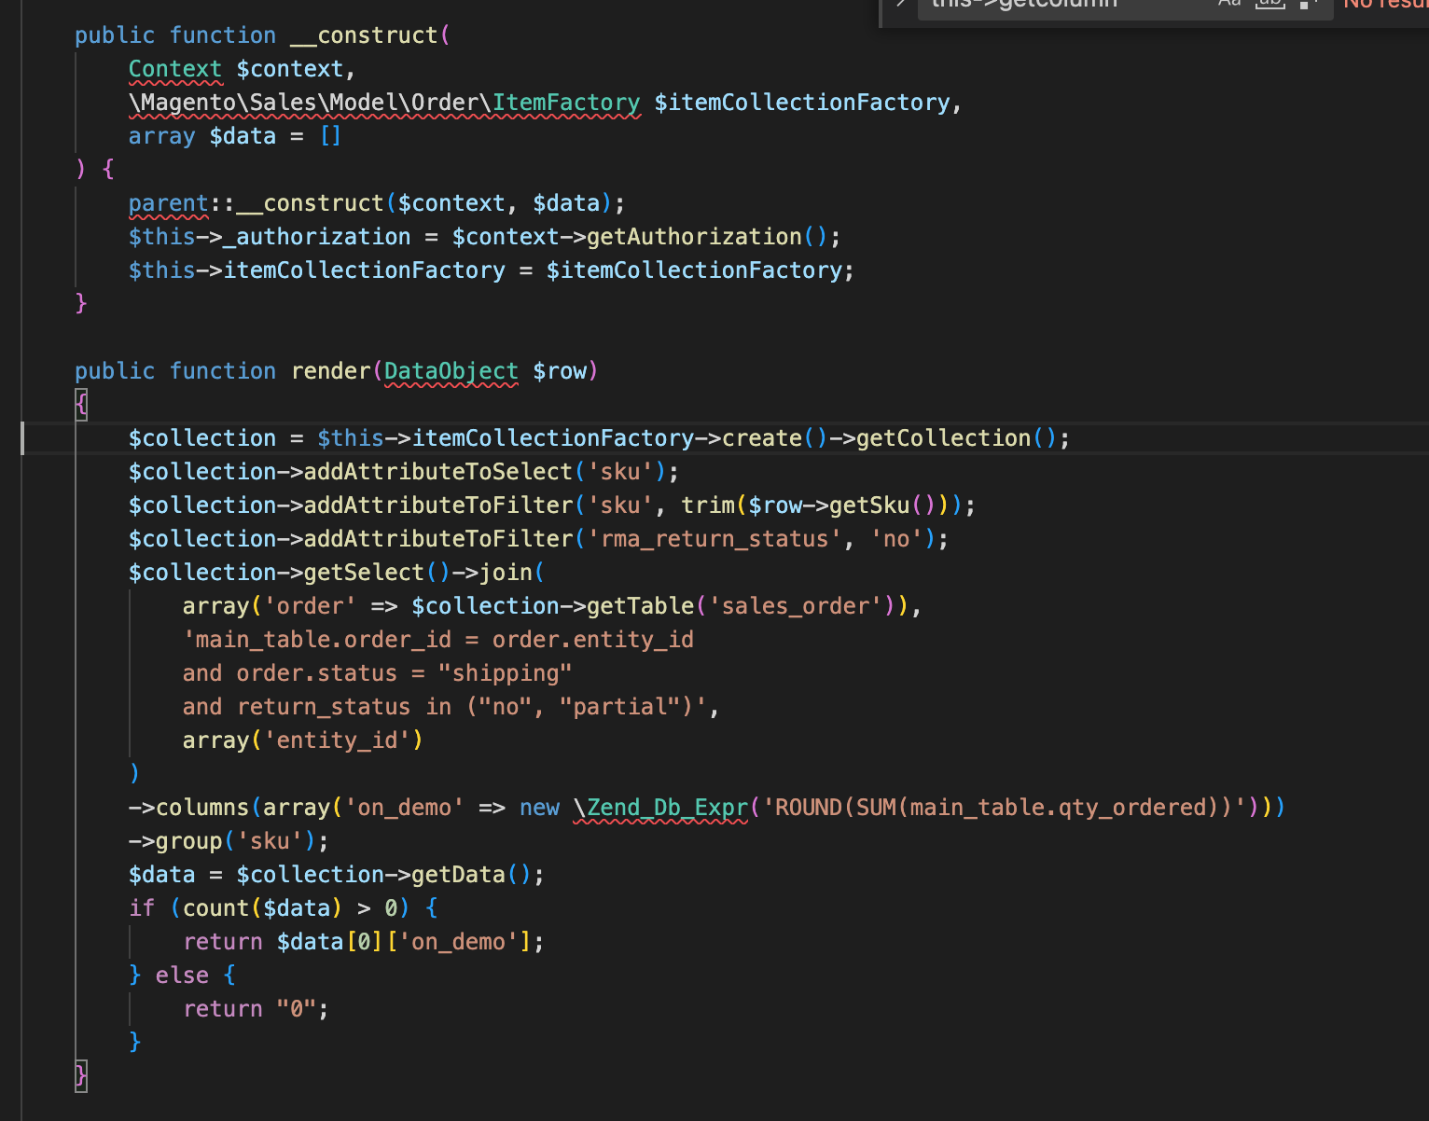
Task: Click the getCollection method call
Action: tap(943, 438)
